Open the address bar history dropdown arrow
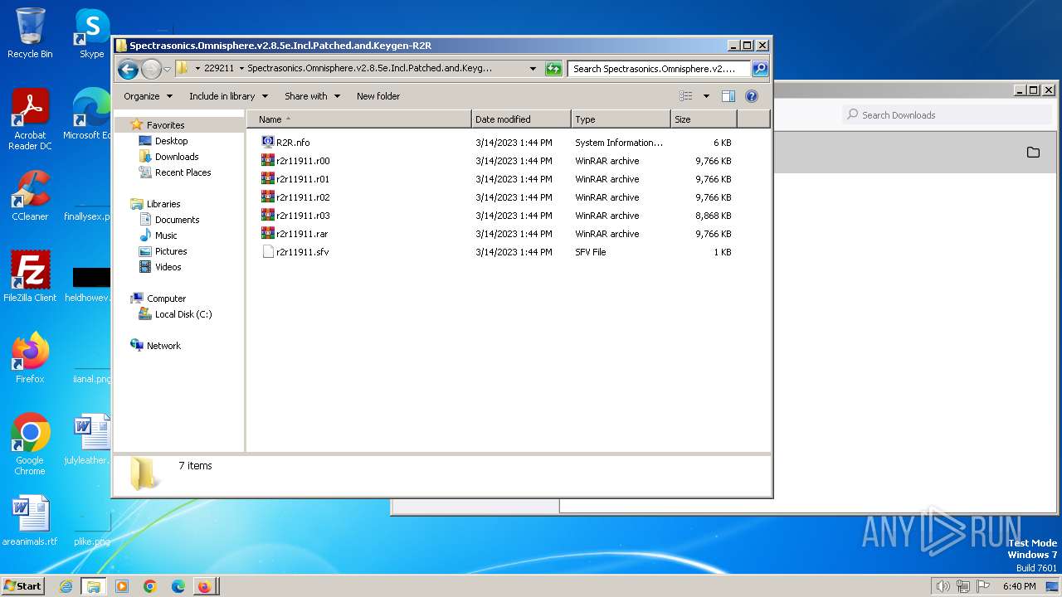The width and height of the screenshot is (1062, 597). pyautogui.click(x=533, y=69)
